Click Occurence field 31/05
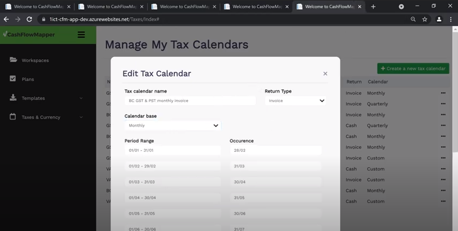The height and width of the screenshot is (231, 458). pos(275,198)
